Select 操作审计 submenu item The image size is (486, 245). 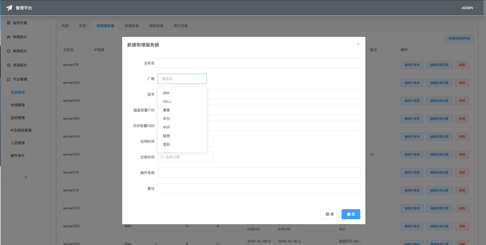point(26,156)
